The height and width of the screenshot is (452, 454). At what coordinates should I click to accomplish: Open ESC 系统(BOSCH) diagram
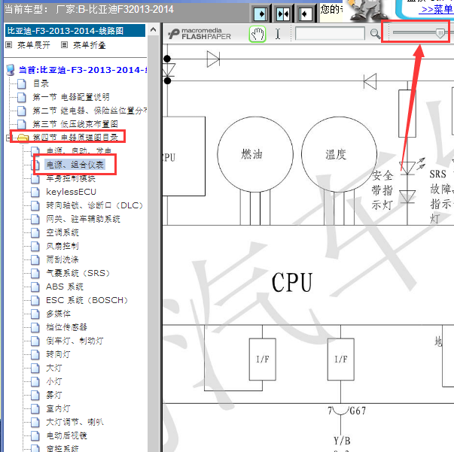pyautogui.click(x=87, y=301)
